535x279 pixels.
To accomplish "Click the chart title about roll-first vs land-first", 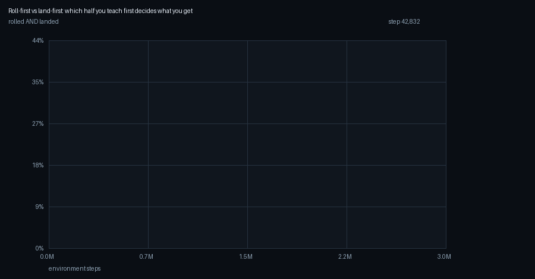I will tap(100, 11).
